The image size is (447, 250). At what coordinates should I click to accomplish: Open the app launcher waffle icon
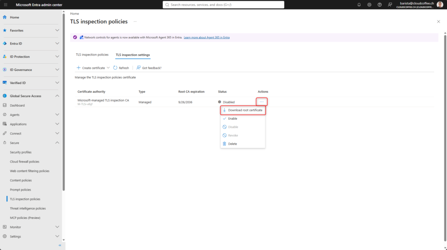coord(5,4)
